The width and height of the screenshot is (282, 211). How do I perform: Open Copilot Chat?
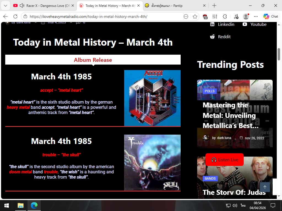[x=270, y=16]
